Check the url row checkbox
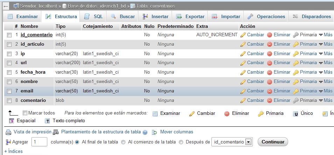334x155 pixels. [9, 63]
